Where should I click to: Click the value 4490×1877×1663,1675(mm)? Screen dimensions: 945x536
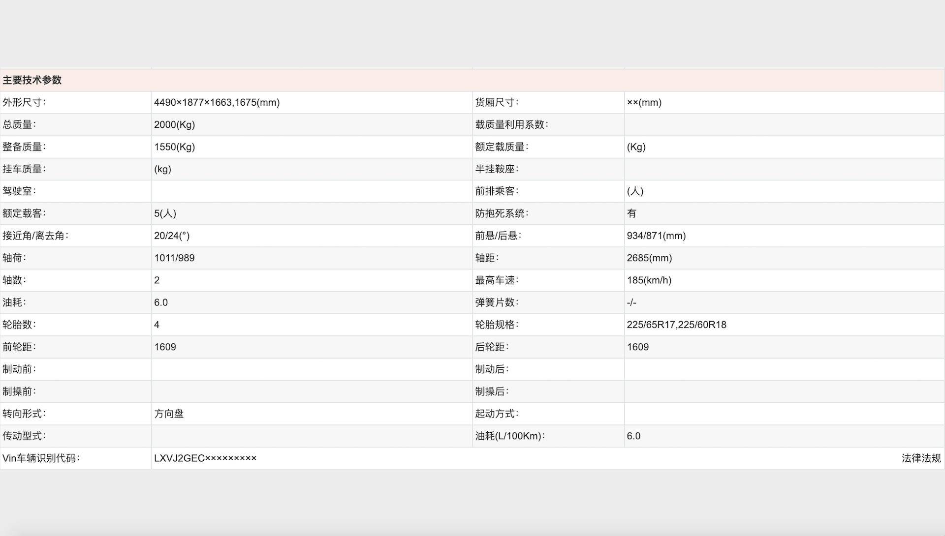tap(217, 102)
